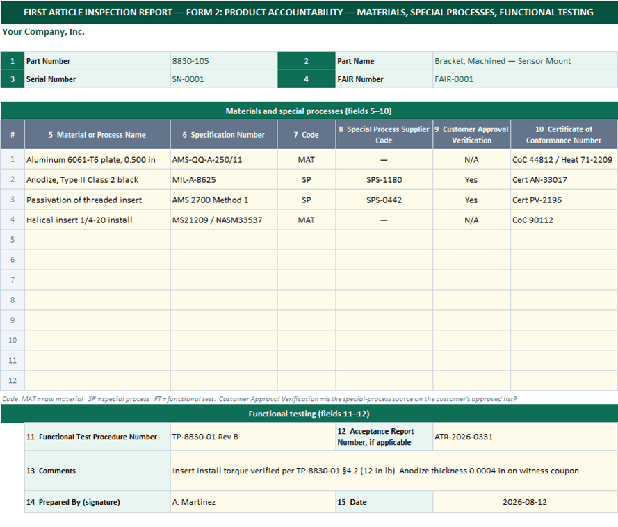Click the 'Special Process Supplier Code' column header
Screen dimensions: 618x527
tap(384, 135)
